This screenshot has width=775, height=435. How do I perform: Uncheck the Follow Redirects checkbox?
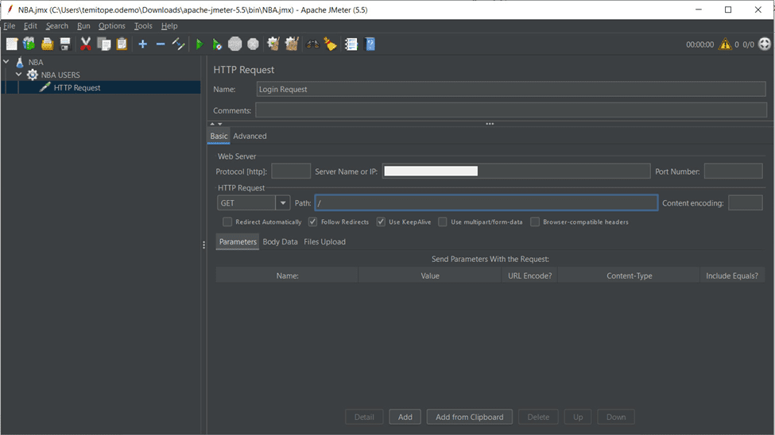tap(313, 222)
